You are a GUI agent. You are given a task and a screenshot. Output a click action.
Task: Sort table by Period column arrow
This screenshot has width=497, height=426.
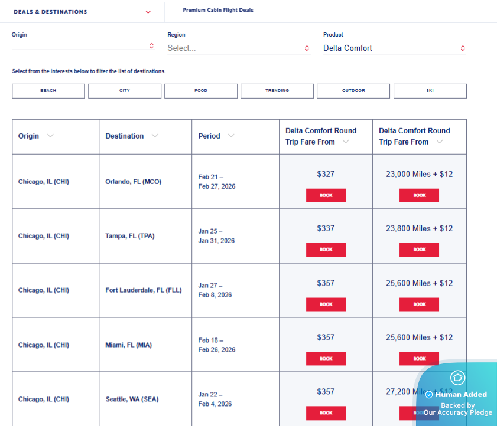tap(231, 136)
